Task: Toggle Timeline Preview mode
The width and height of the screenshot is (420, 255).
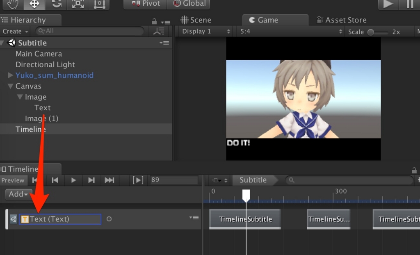Action: (x=13, y=180)
